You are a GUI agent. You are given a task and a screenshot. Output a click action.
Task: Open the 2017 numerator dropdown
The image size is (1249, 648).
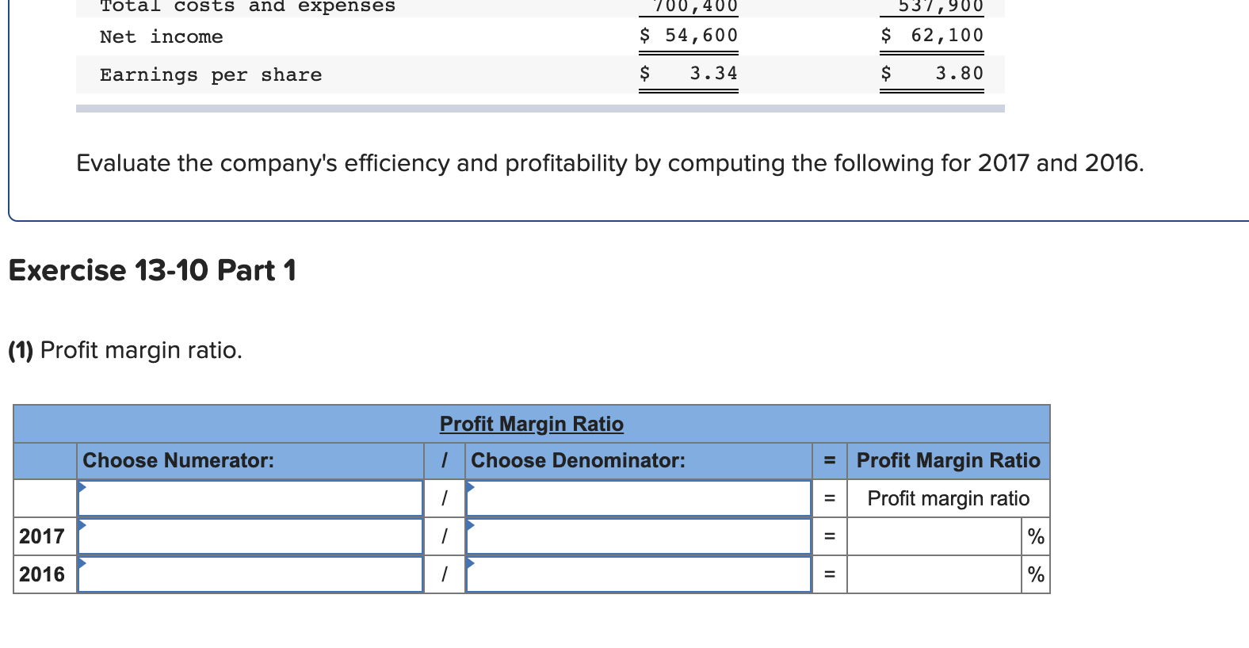tap(250, 536)
